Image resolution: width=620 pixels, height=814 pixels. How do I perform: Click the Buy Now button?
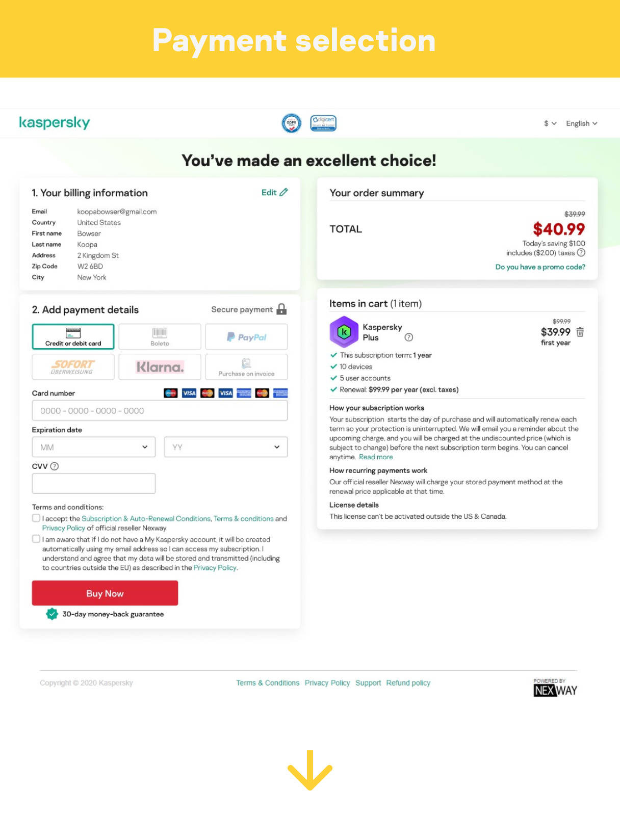coord(105,593)
